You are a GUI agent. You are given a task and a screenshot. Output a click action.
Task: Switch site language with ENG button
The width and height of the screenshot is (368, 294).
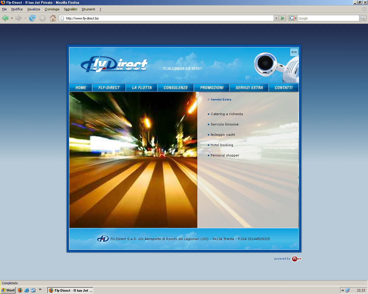294,52
